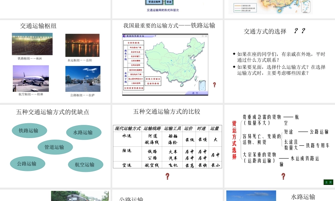Click the 现代运输方式 table header

(x=128, y=129)
